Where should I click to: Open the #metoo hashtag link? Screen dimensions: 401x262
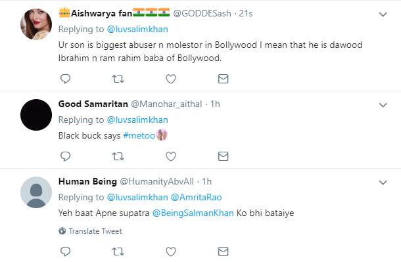(139, 135)
